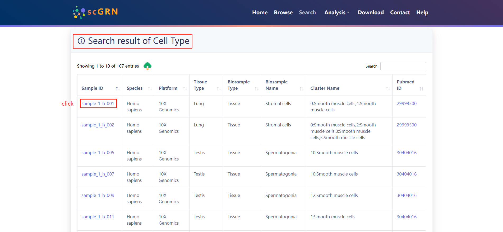Click 'Testis' in sample_1_h_005 row

(x=199, y=153)
